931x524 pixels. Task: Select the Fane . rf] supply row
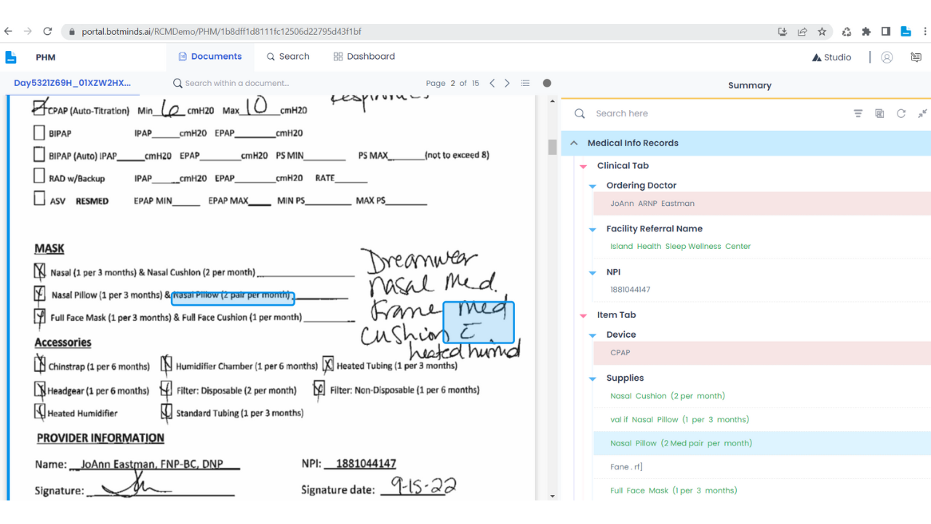tap(626, 467)
